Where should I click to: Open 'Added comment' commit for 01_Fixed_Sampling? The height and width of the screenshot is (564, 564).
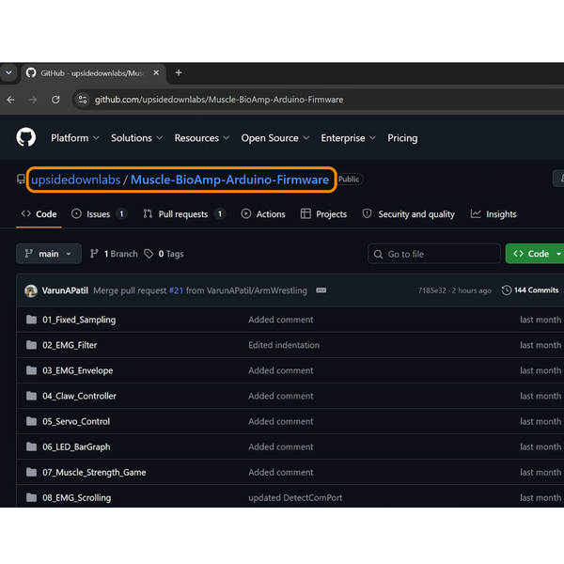[x=280, y=320]
